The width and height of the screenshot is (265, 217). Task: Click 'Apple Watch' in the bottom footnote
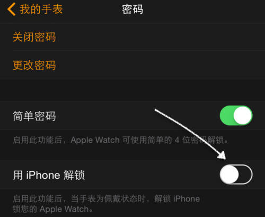pyautogui.click(x=64, y=209)
